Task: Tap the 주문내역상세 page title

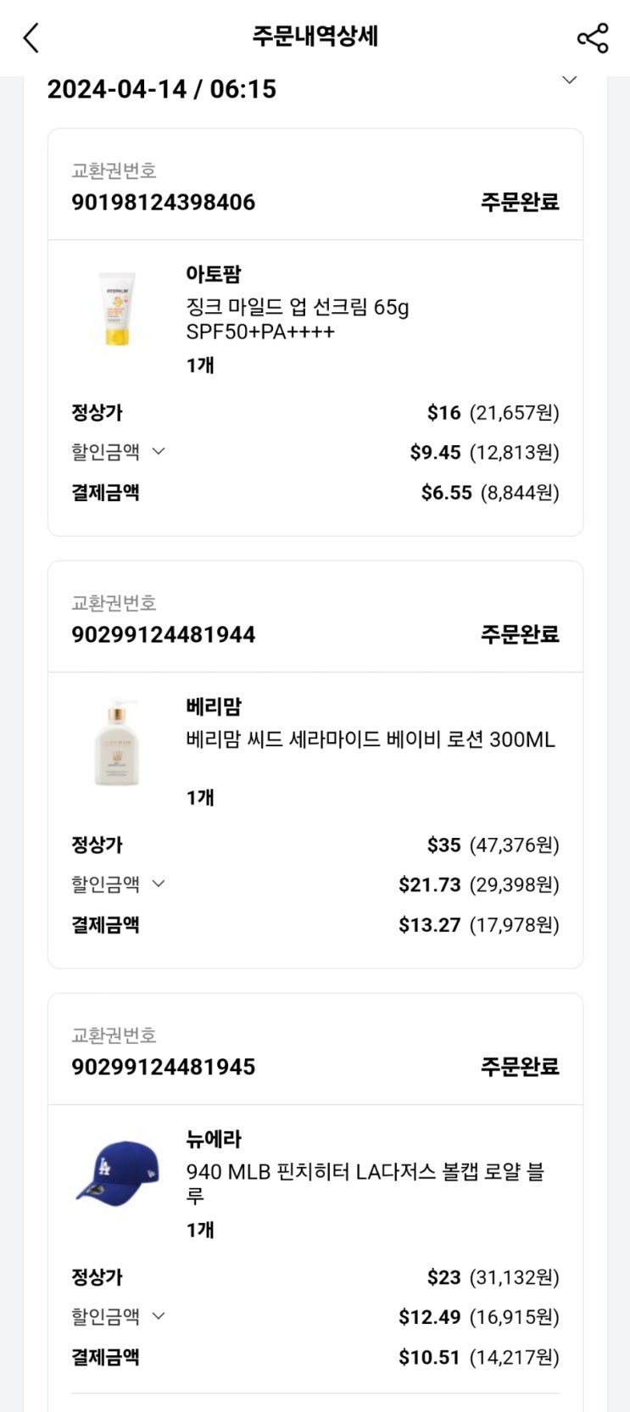Action: tap(315, 36)
